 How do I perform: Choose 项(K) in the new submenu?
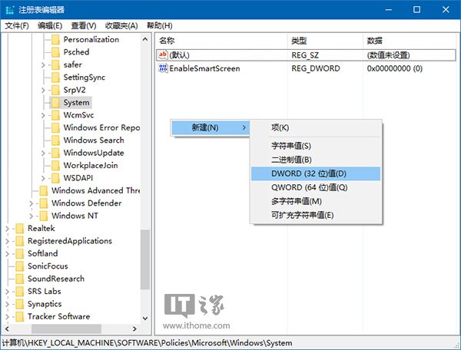click(x=316, y=127)
